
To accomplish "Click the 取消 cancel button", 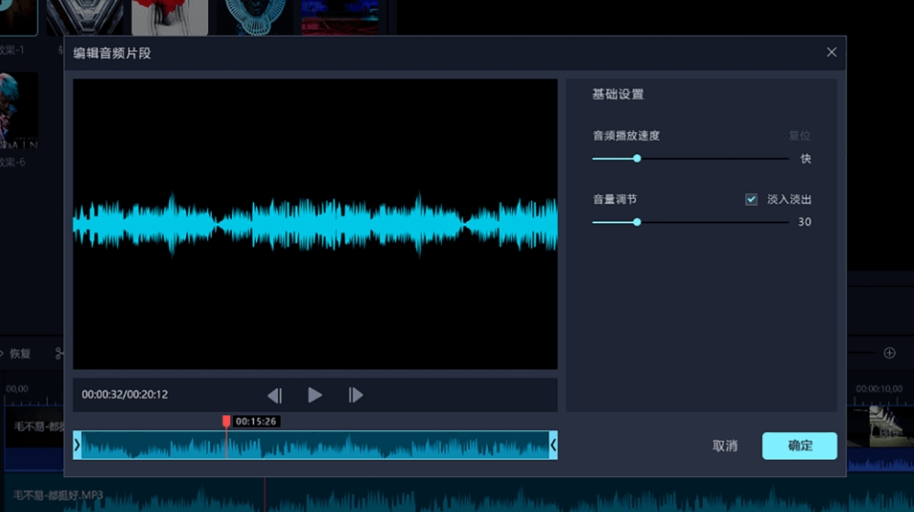I will [724, 446].
